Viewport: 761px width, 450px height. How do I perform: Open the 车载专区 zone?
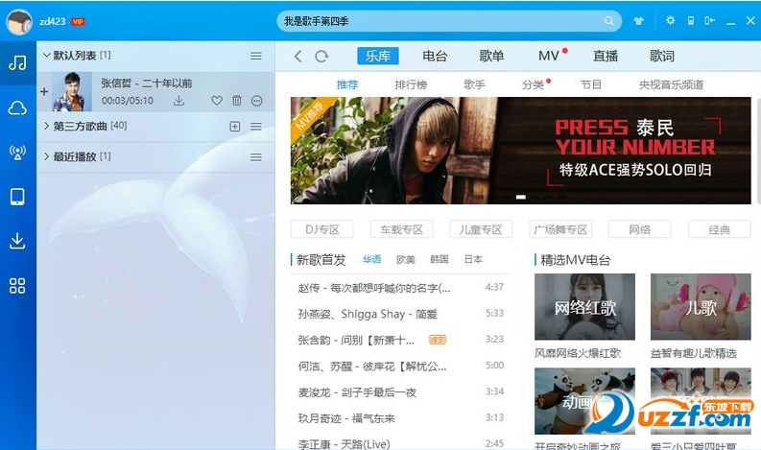[401, 229]
